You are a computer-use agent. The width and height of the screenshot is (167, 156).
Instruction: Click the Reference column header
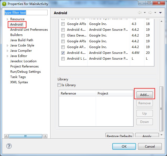[x=77, y=93]
